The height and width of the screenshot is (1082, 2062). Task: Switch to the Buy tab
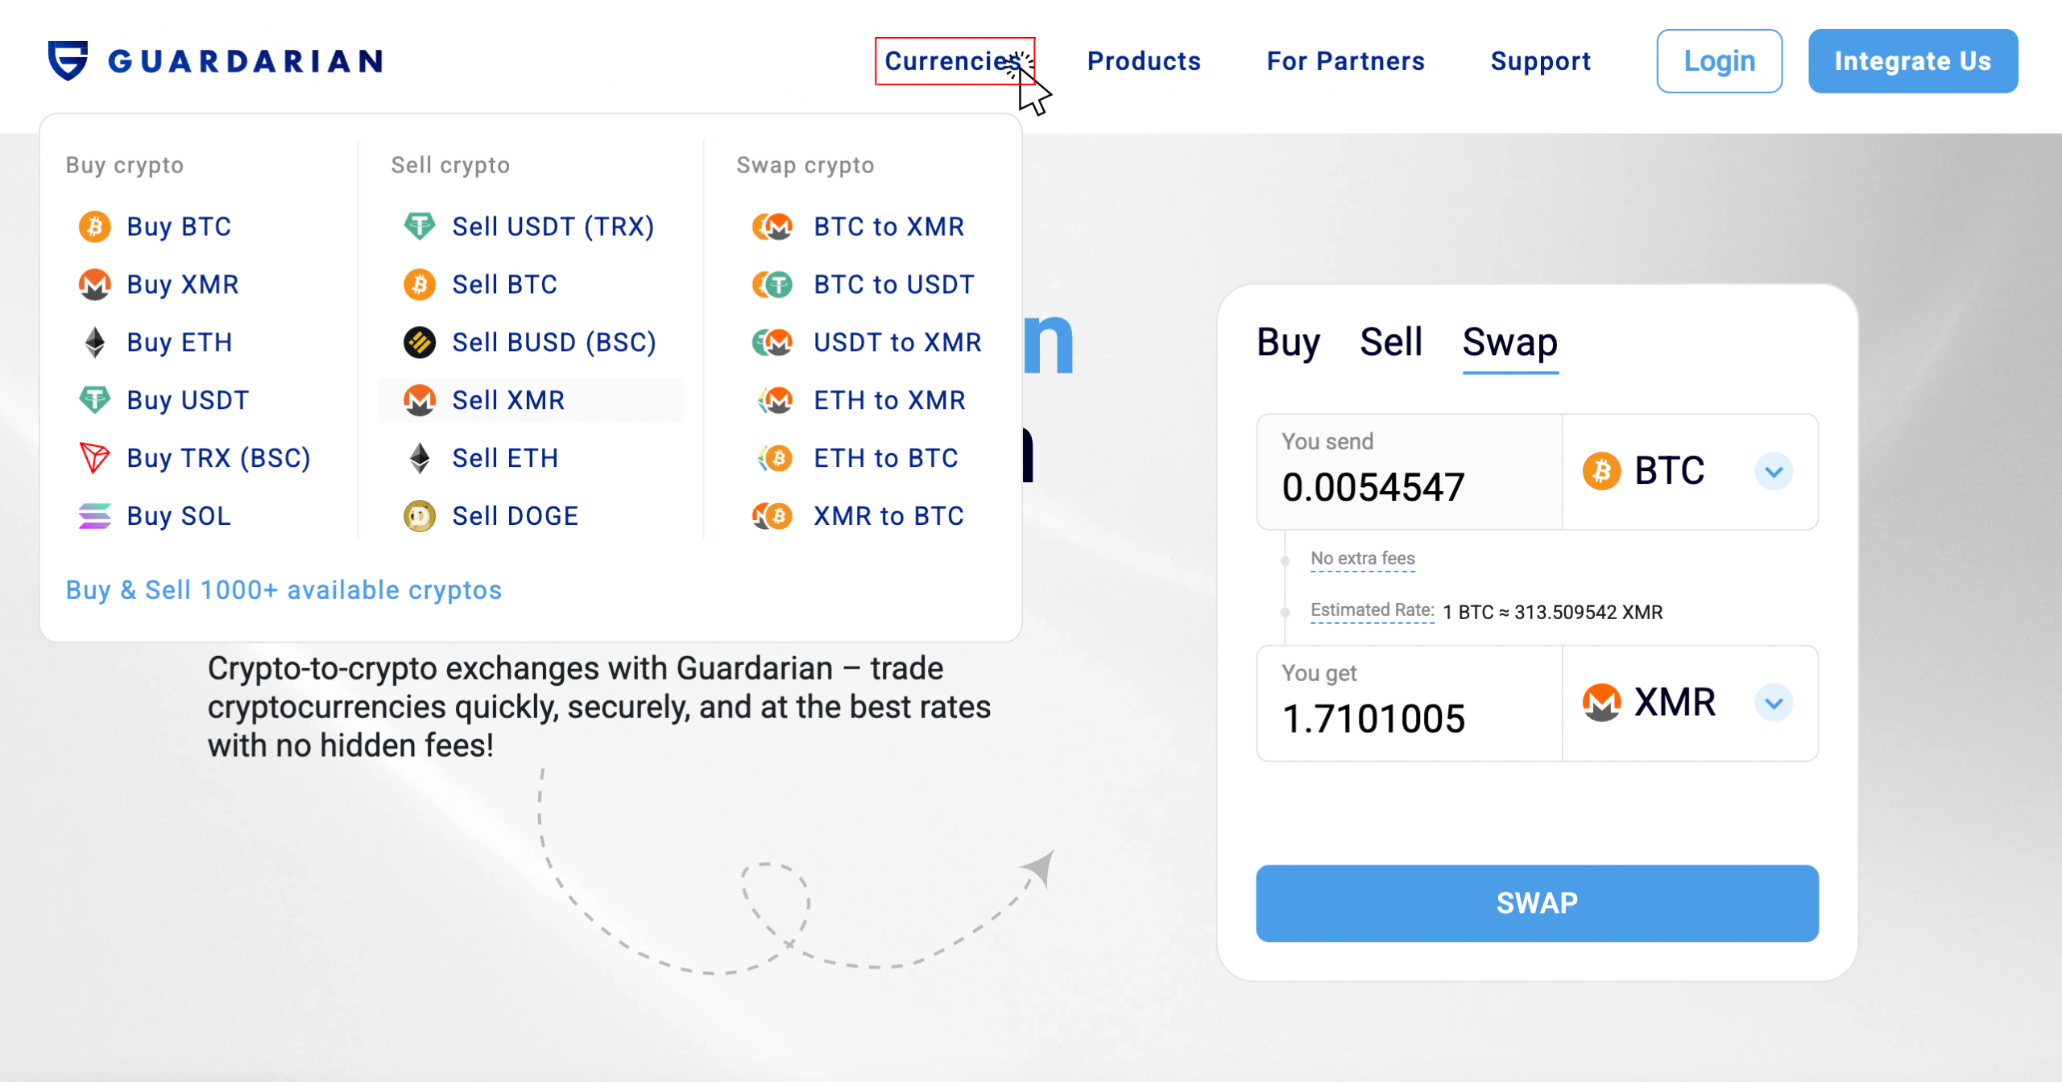1288,343
